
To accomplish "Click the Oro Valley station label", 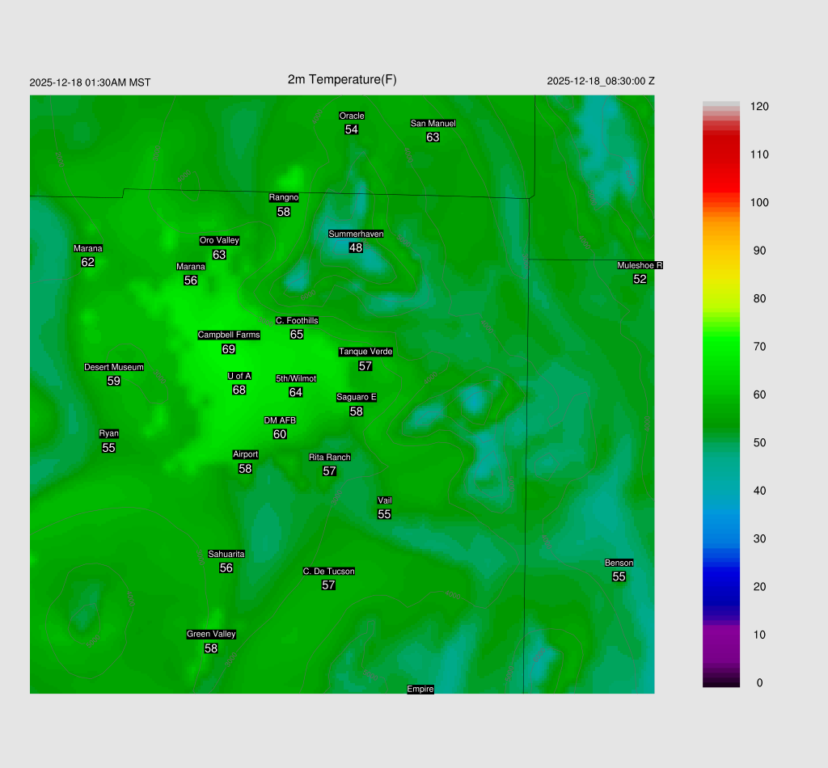I will tap(219, 240).
